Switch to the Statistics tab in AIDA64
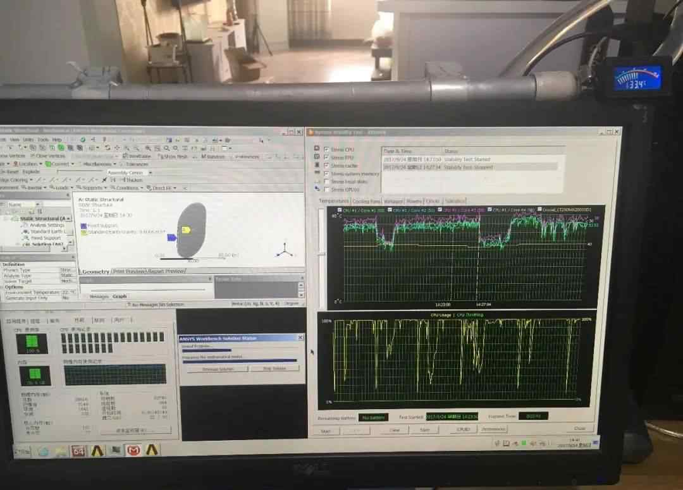This screenshot has width=683, height=490. click(455, 200)
